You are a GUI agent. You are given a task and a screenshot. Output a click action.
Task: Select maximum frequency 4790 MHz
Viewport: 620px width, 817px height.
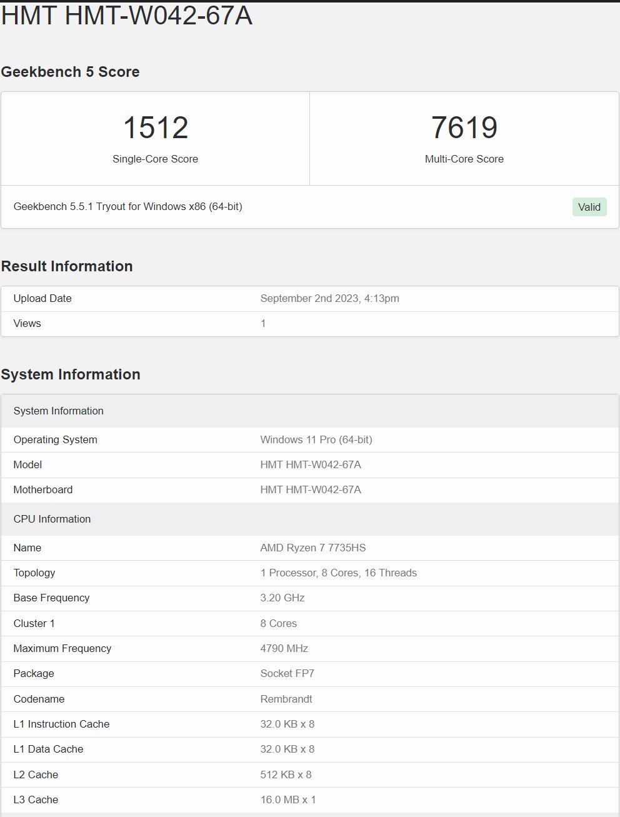(284, 648)
